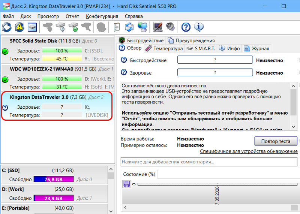Image resolution: width=300 pixels, height=214 pixels.
Task: Click green check icon of WDC WD10EZEX disk
Action: [x=5, y=79]
